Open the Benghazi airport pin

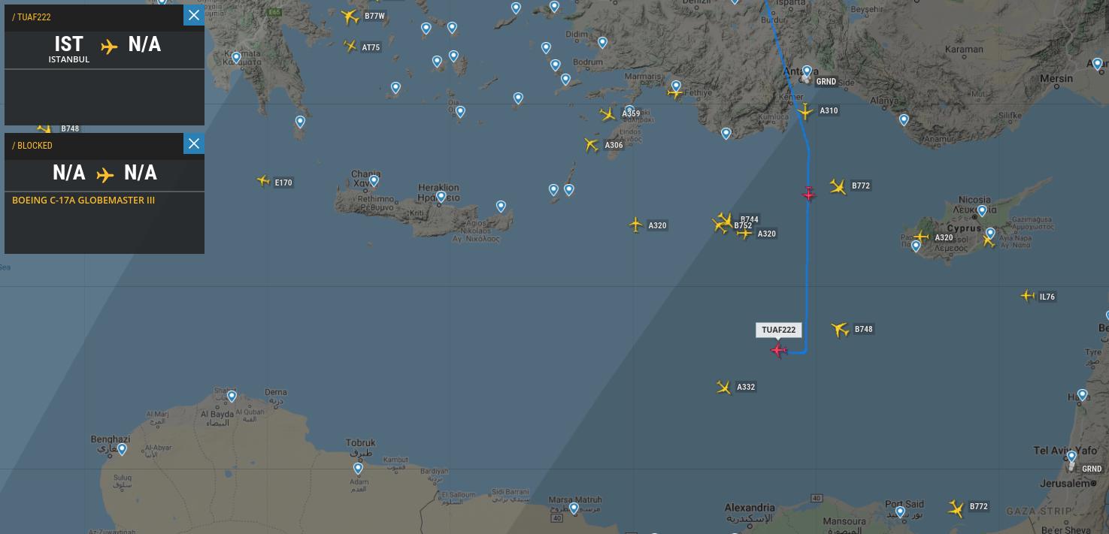[122, 450]
